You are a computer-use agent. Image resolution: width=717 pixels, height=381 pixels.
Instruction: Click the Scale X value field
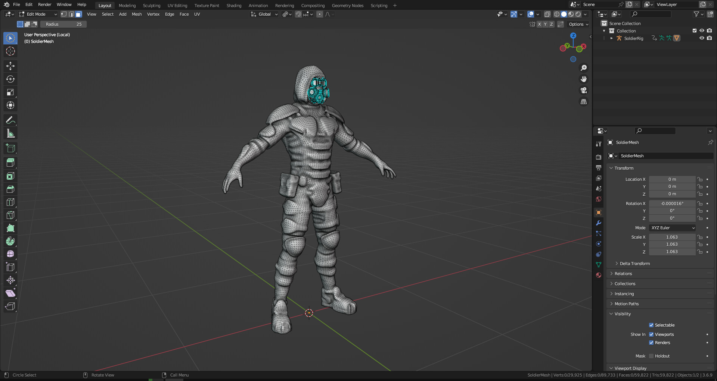pyautogui.click(x=672, y=237)
